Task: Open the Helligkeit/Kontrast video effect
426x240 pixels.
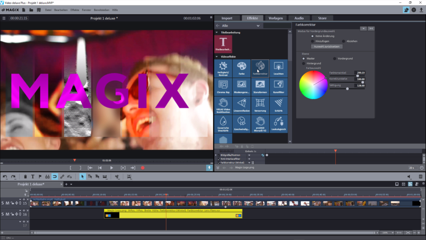Action: tap(223, 68)
